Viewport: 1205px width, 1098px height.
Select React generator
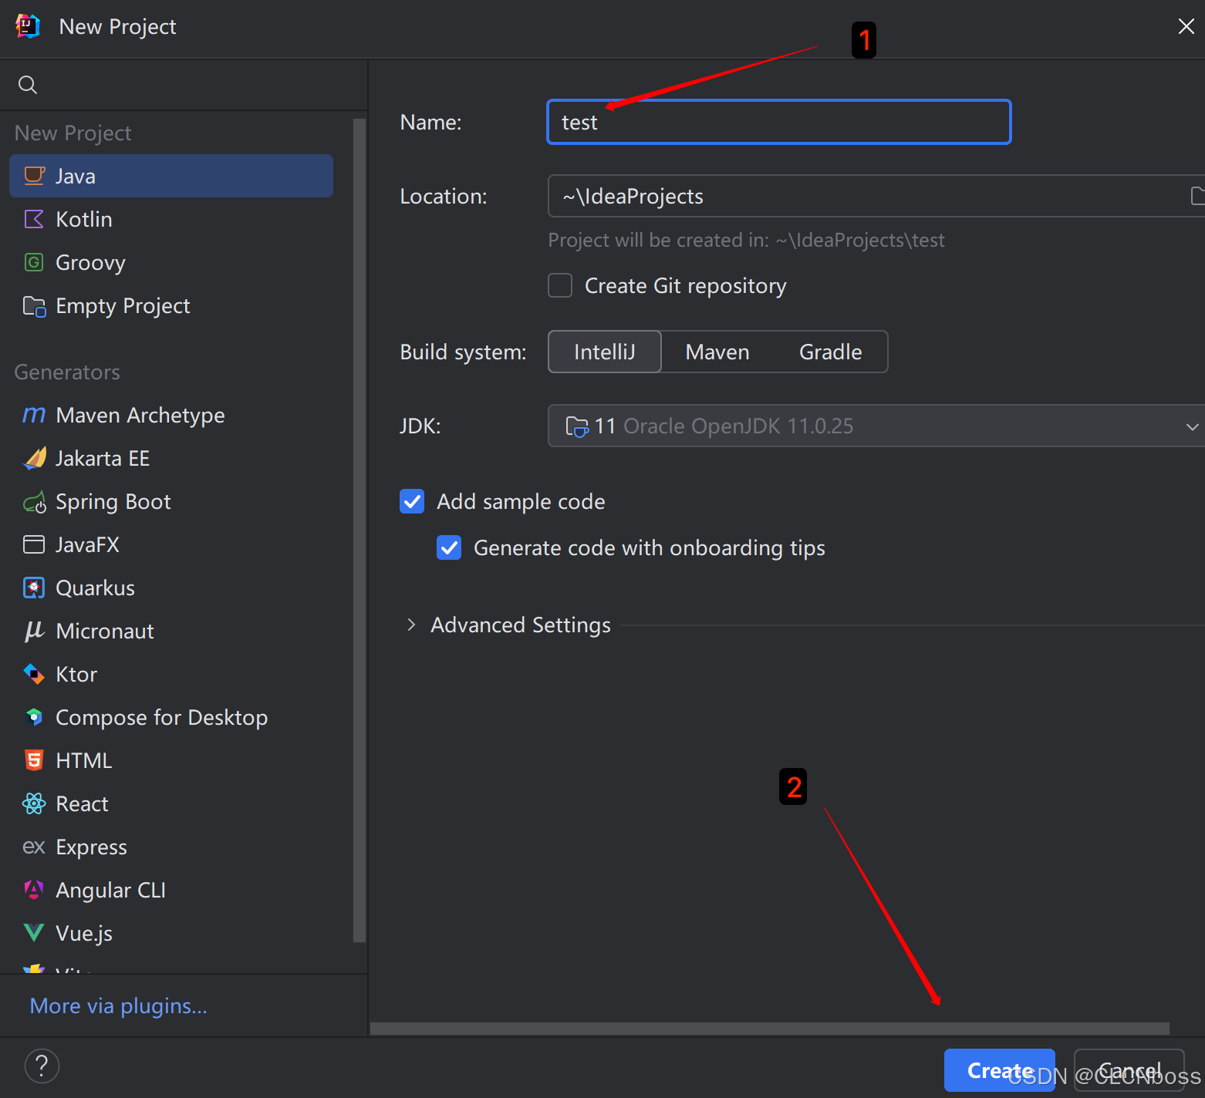pyautogui.click(x=171, y=803)
